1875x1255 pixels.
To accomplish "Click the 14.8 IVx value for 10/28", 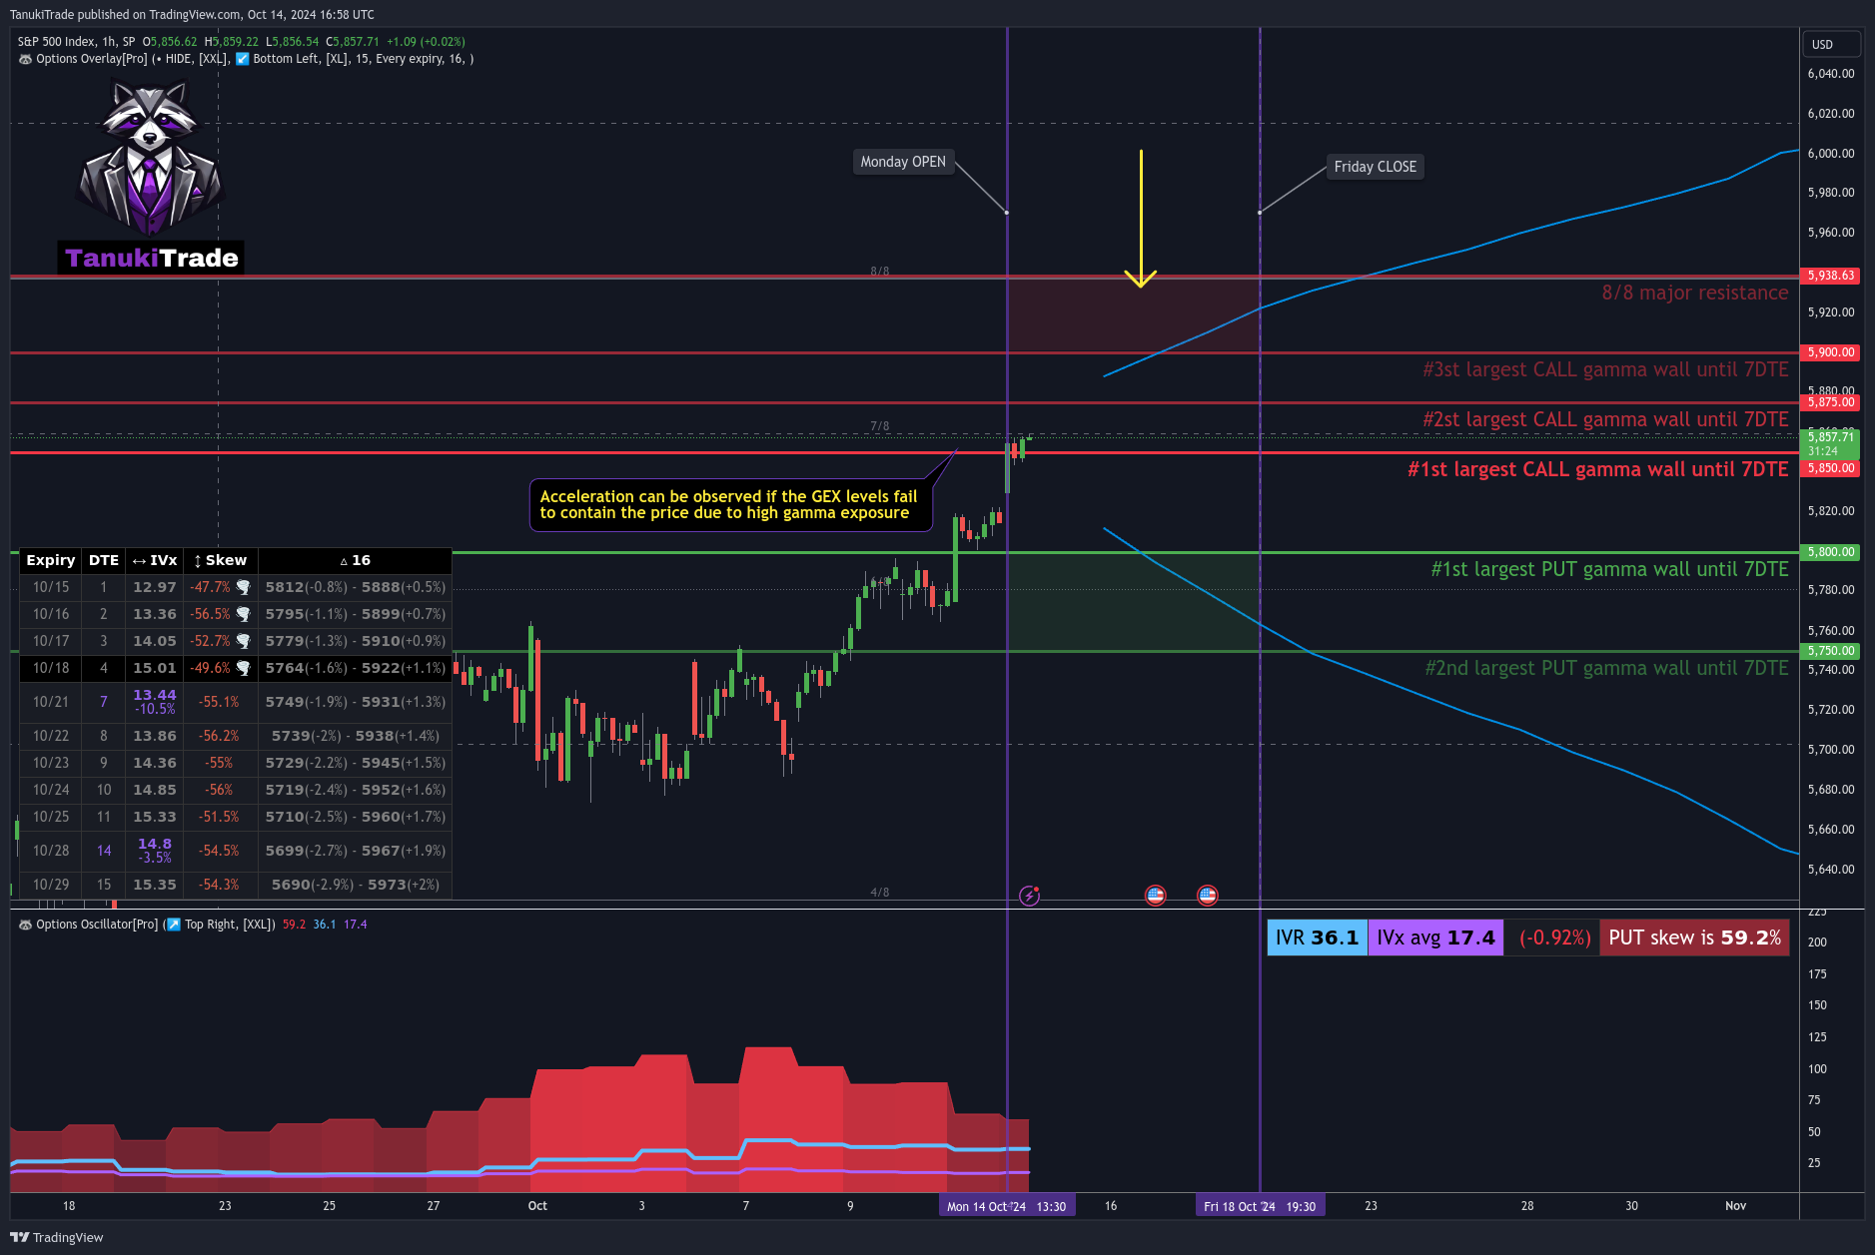I will pyautogui.click(x=155, y=844).
